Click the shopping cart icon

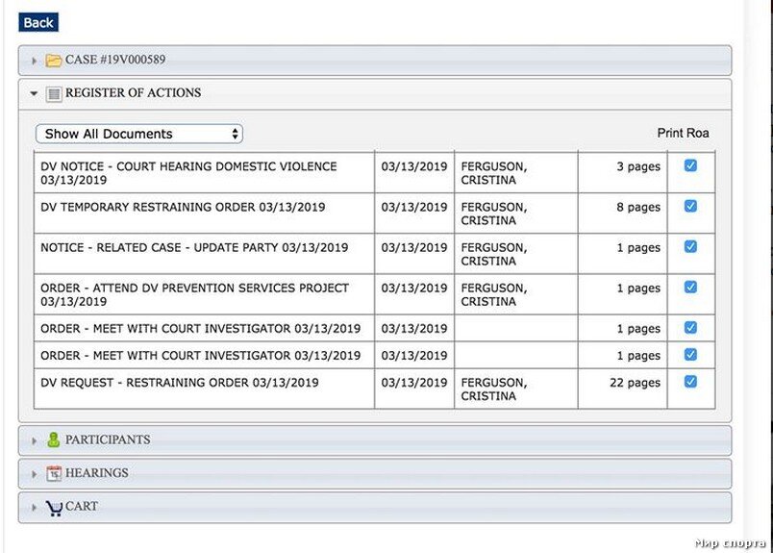54,508
